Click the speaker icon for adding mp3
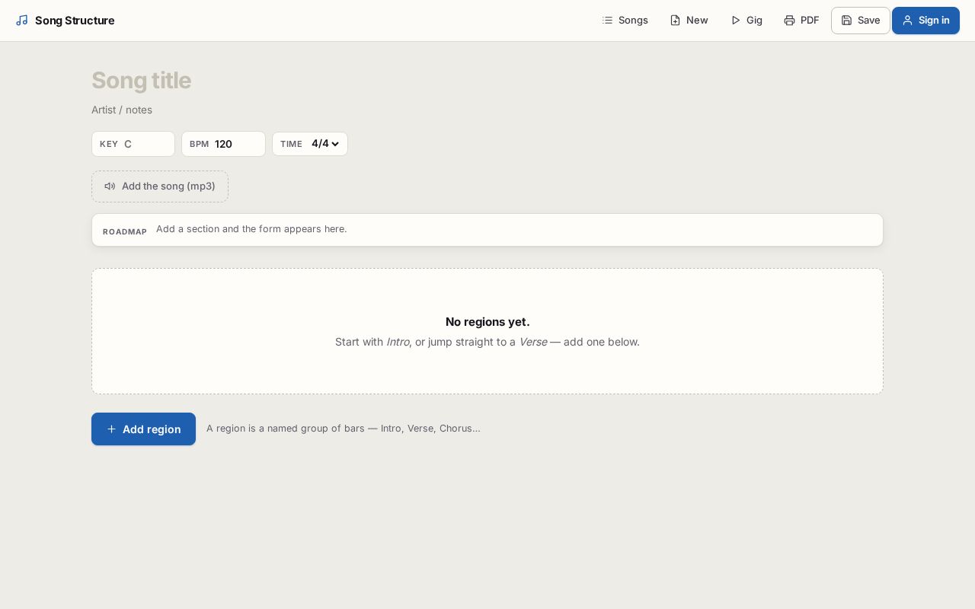Image resolution: width=975 pixels, height=609 pixels. 110,187
